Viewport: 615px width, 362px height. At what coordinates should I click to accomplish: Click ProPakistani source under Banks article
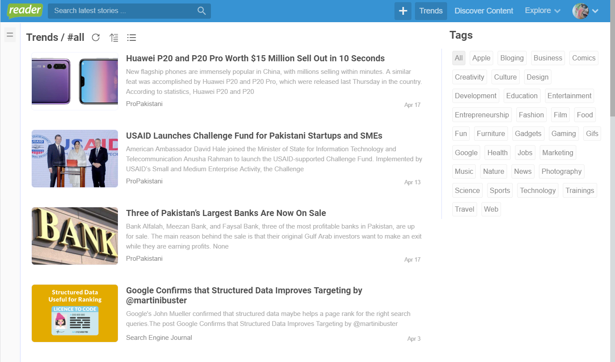click(x=144, y=259)
